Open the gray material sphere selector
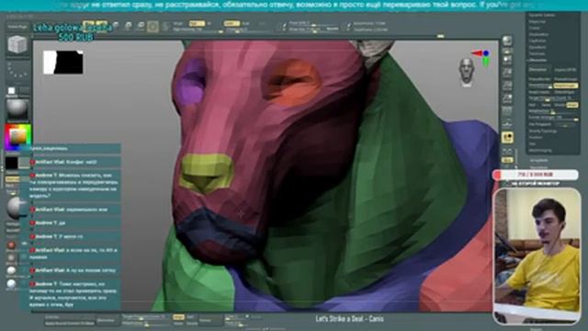The height and width of the screenshot is (331, 588). (x=17, y=109)
